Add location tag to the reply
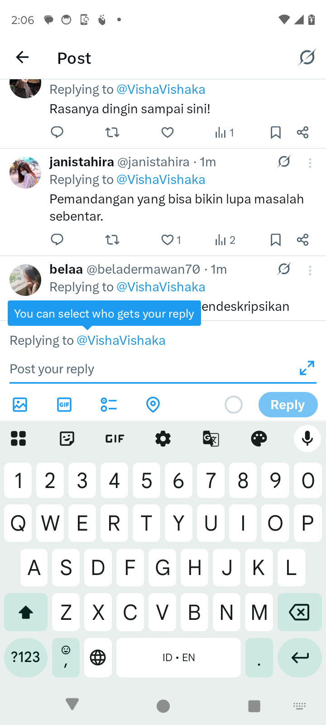This screenshot has width=326, height=725. tap(153, 405)
